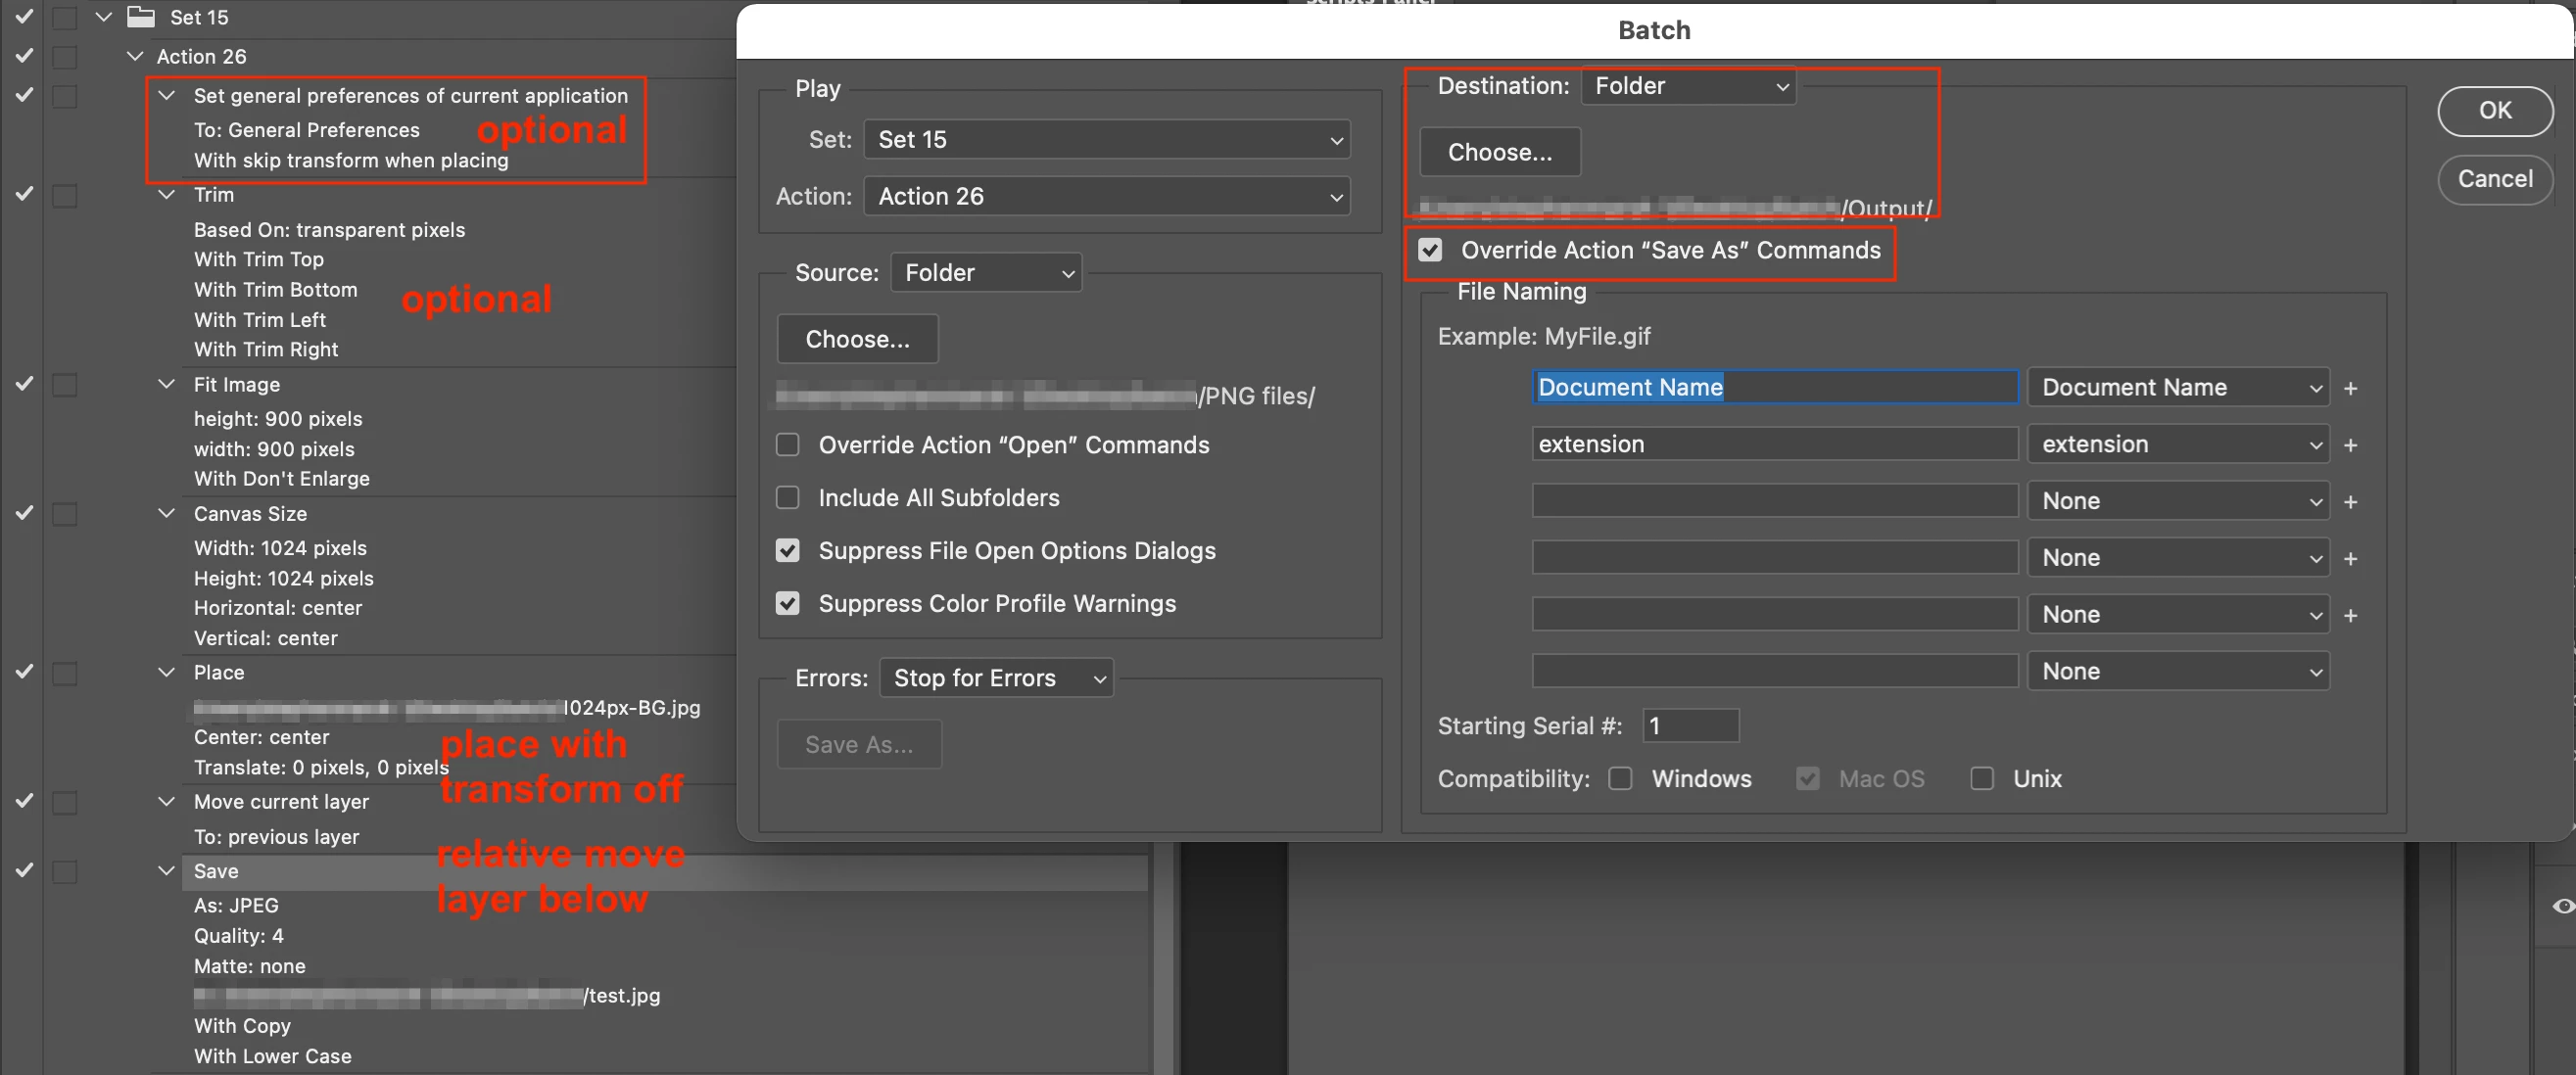2576x1075 pixels.
Task: Toggle checkmark next to Trim step
Action: coord(24,194)
